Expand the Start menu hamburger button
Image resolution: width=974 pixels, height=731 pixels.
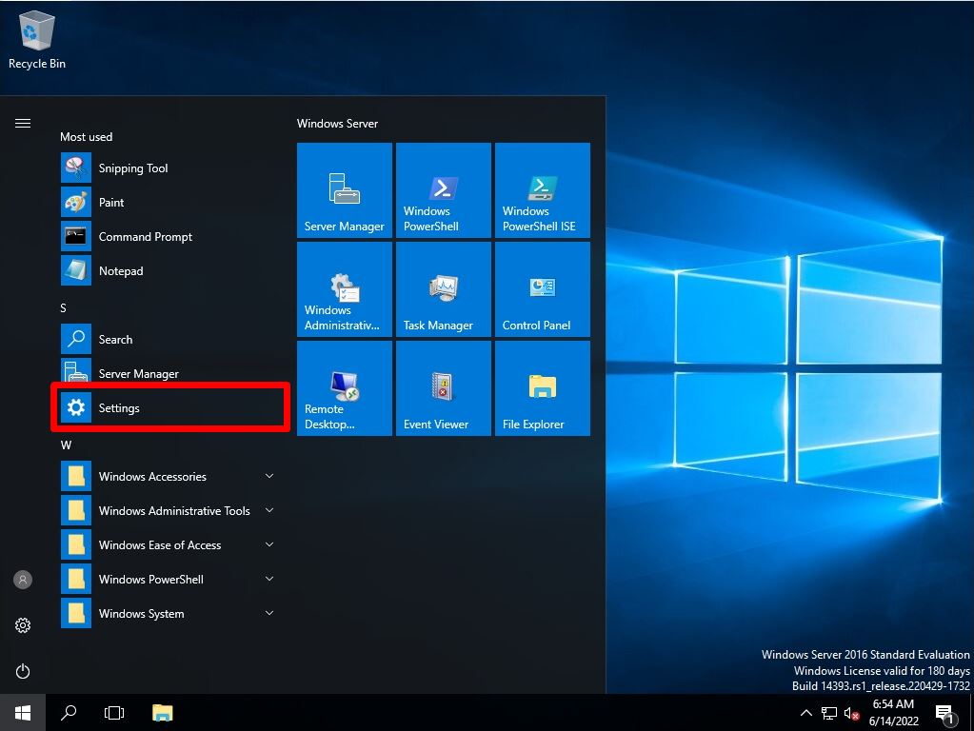[x=23, y=123]
